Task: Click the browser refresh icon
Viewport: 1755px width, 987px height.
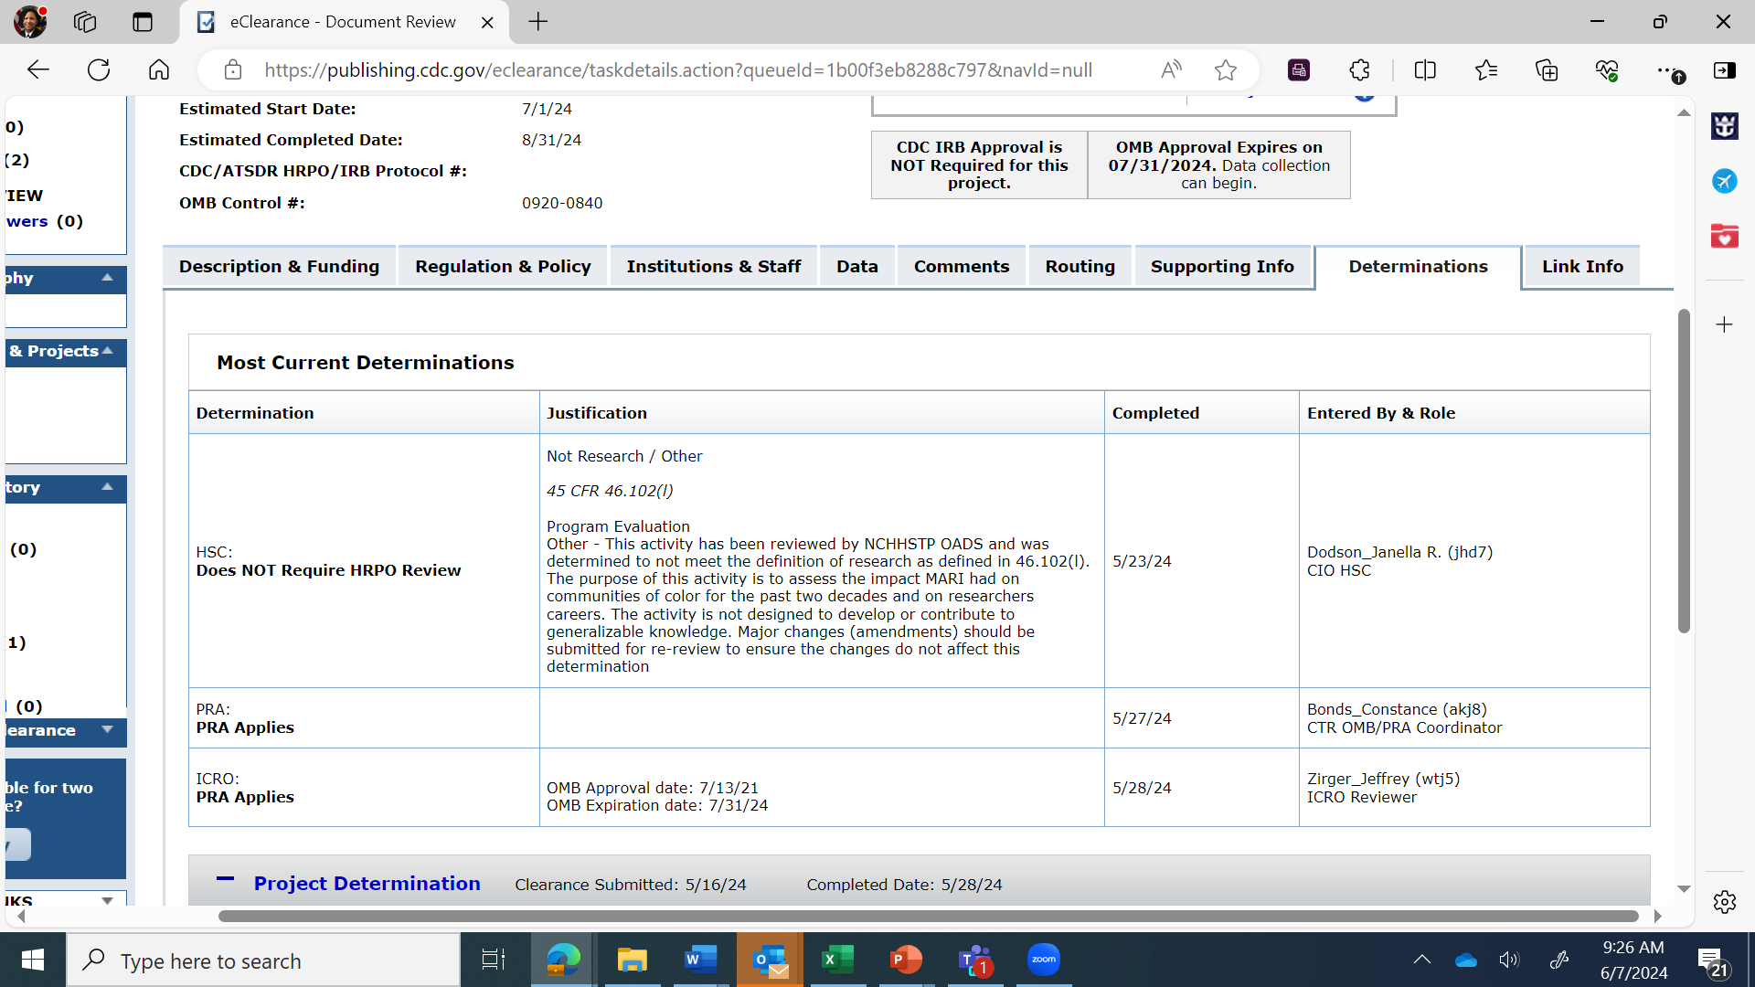Action: 99,69
